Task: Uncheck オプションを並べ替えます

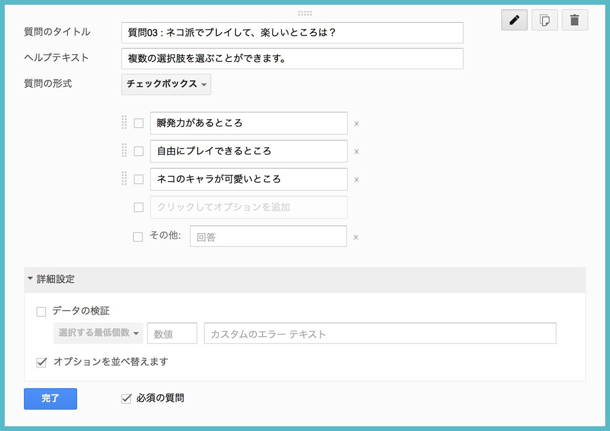Action: [x=41, y=362]
